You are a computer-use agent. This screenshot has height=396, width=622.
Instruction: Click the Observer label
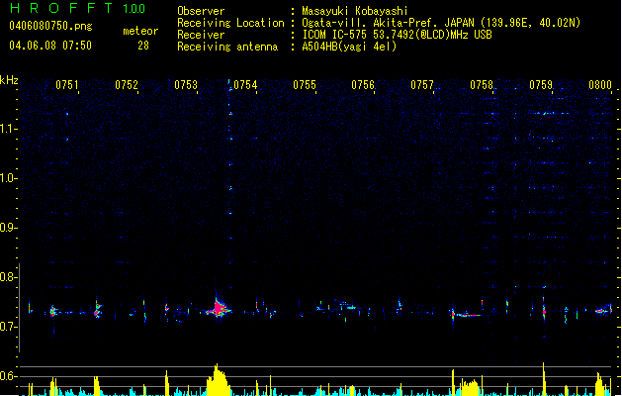(x=201, y=11)
